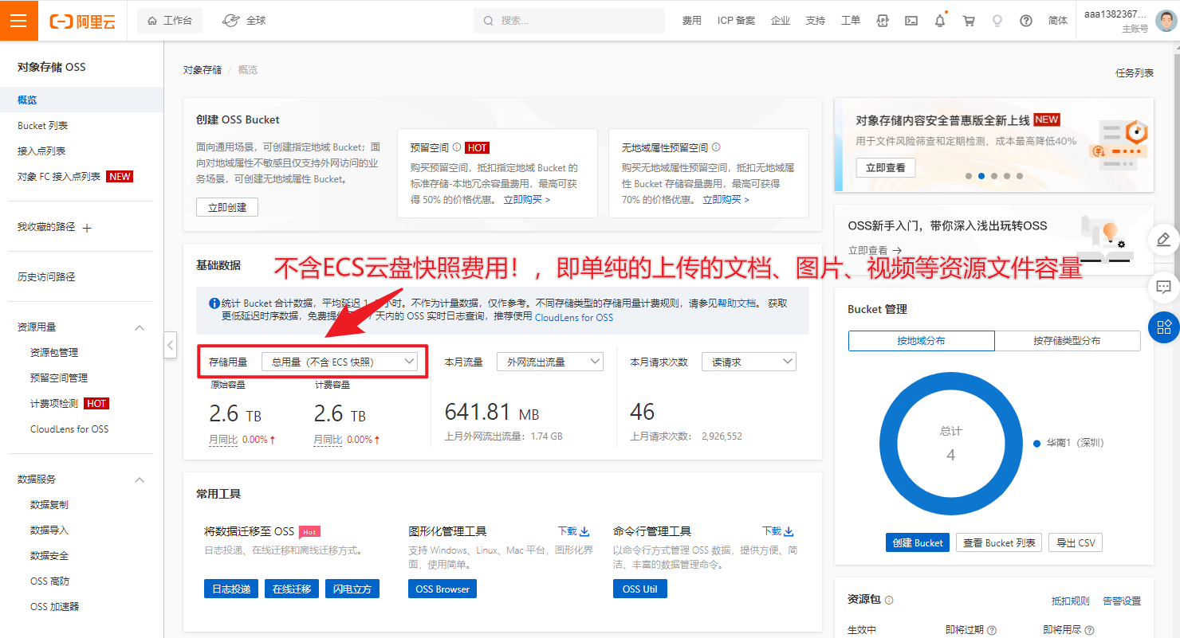Click info icon next to 预留空间

pos(457,147)
